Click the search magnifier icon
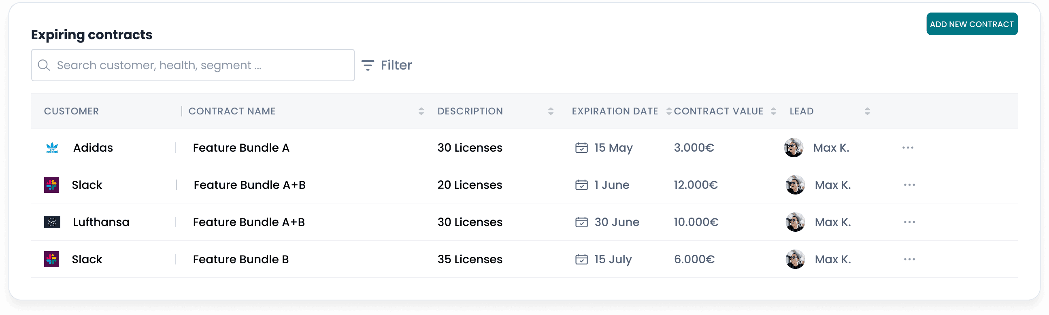 click(44, 65)
